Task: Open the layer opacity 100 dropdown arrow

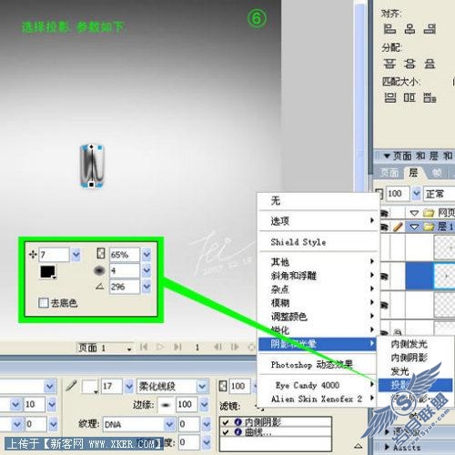Action: pyautogui.click(x=417, y=194)
